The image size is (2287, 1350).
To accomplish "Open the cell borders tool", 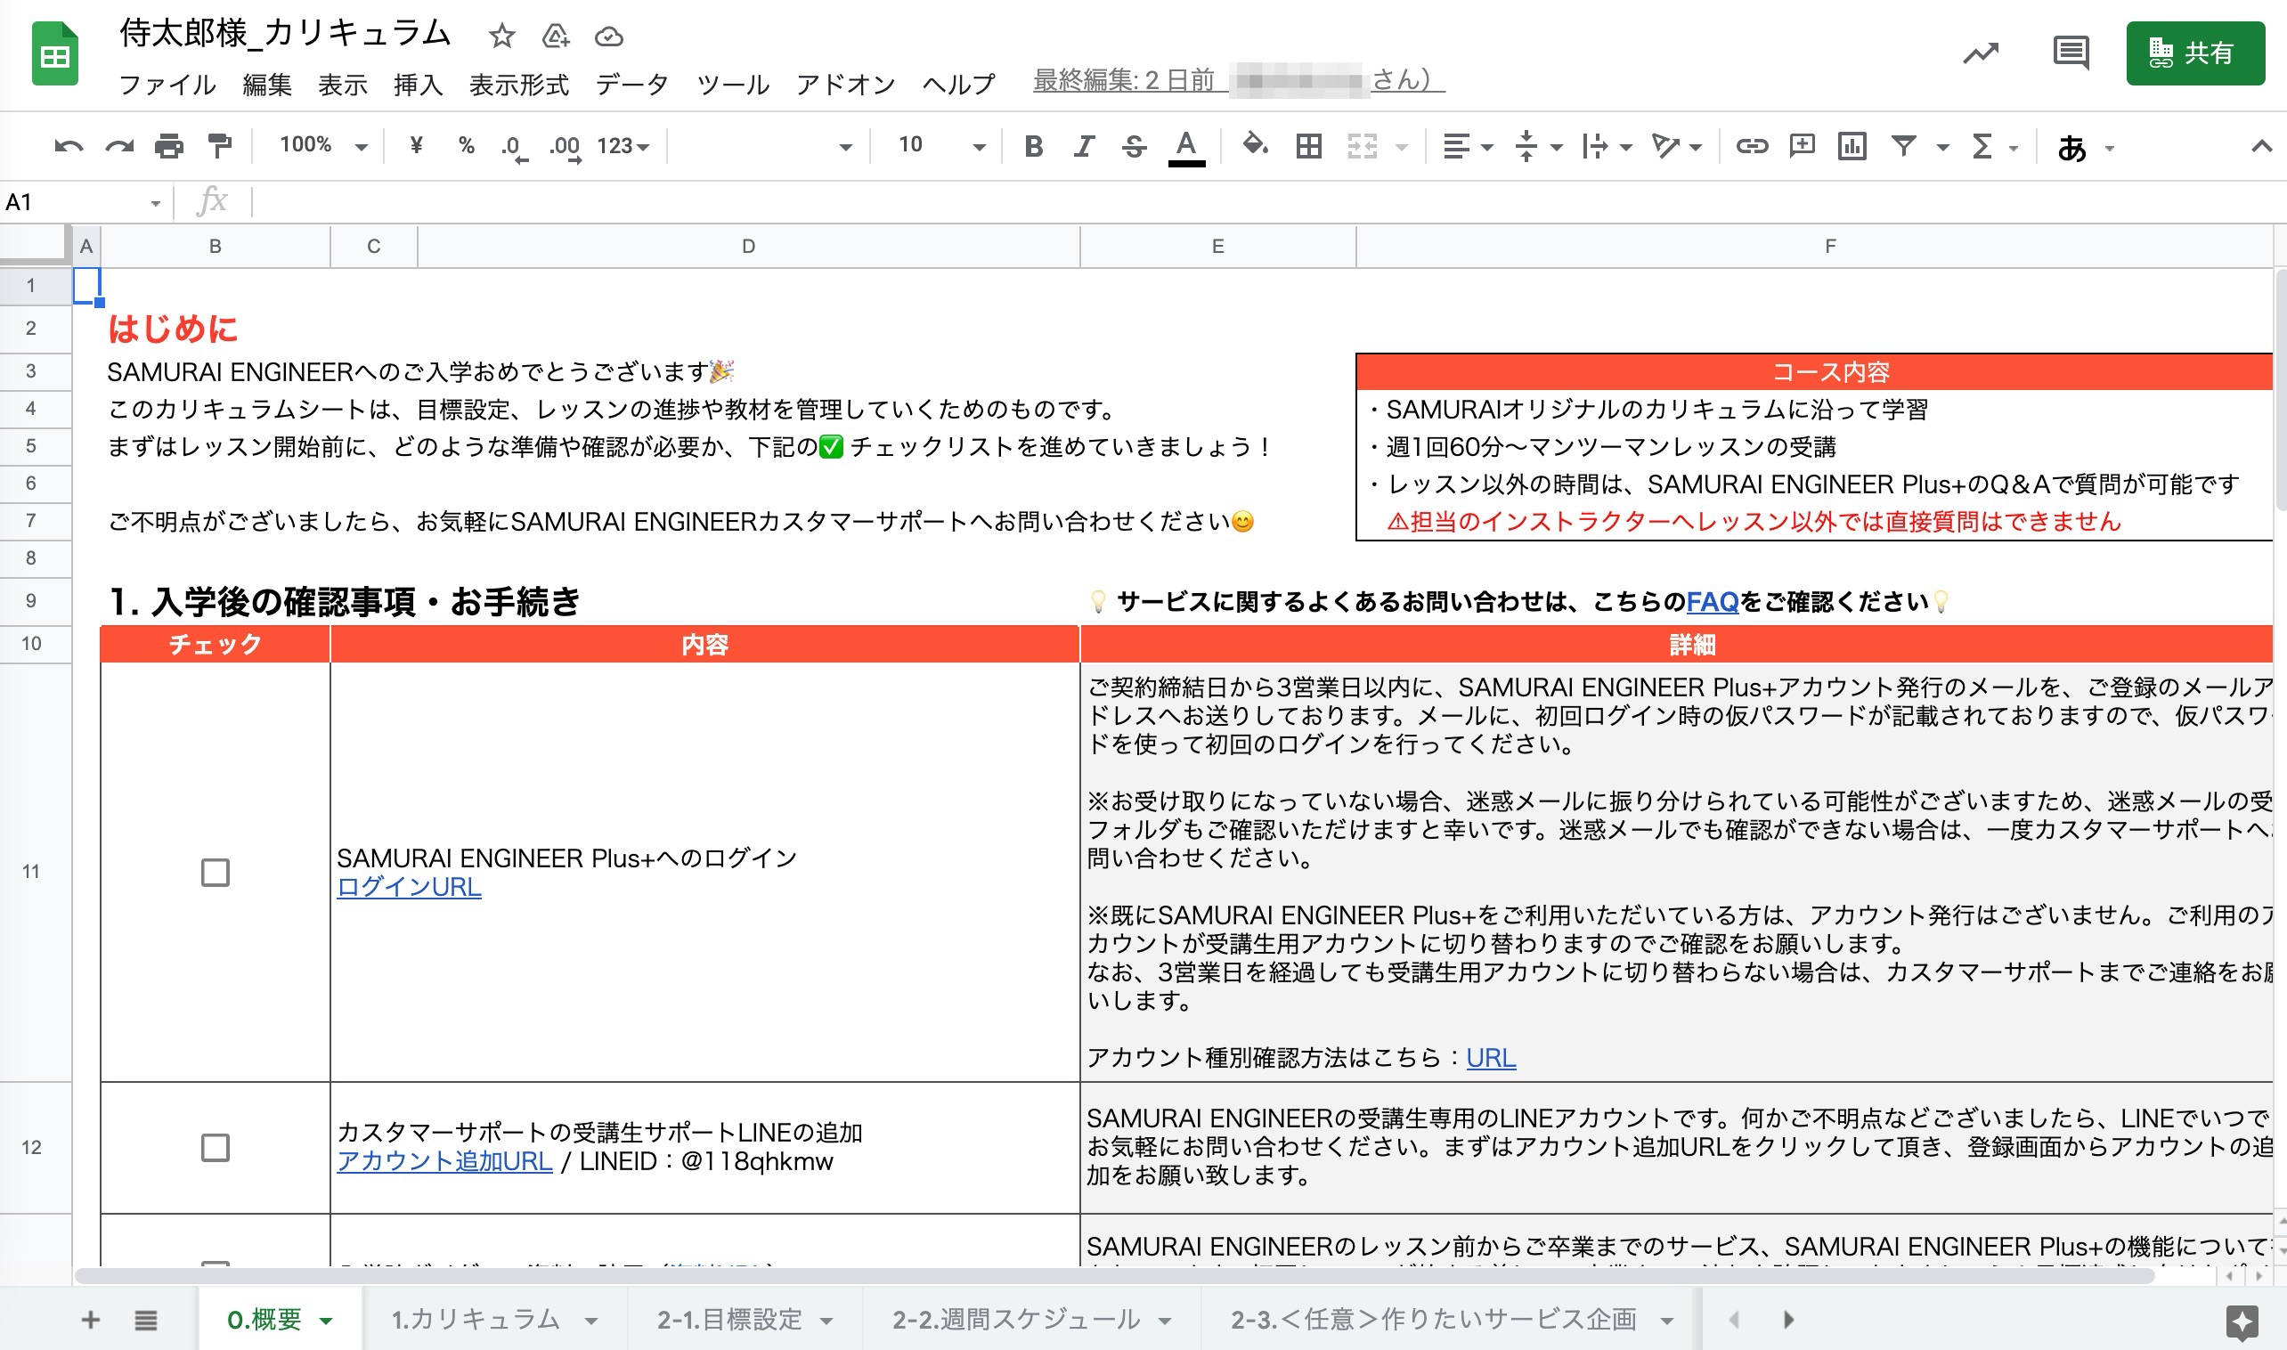I will (1308, 145).
